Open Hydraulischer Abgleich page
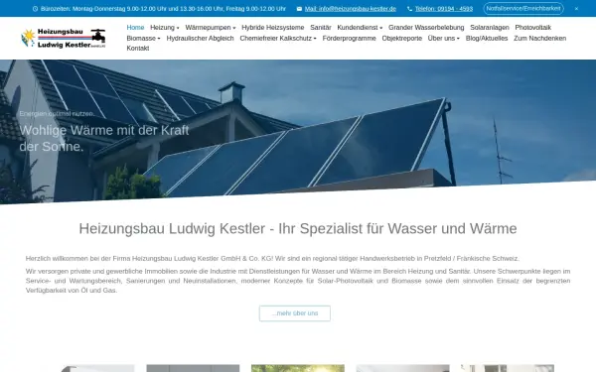Viewport: 596px width, 372px height. coord(200,38)
